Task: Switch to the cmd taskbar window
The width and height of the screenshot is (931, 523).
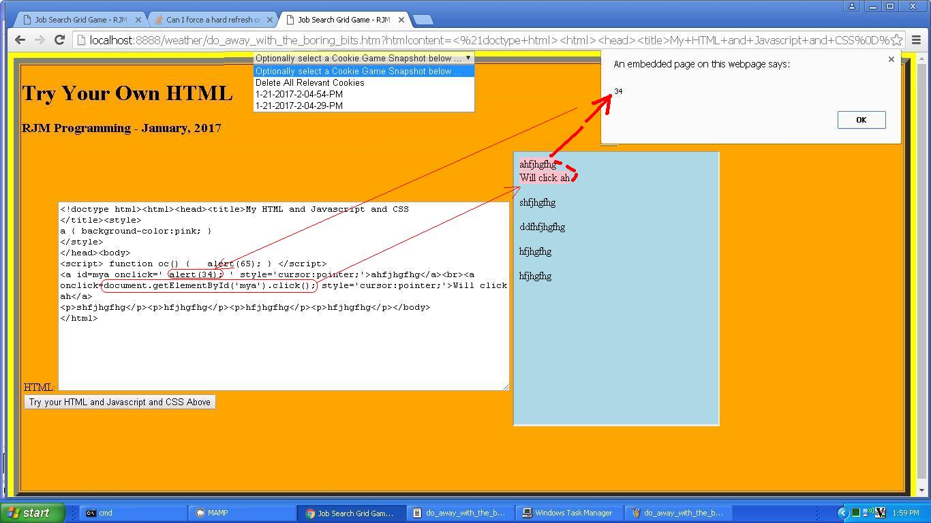Action: tap(132, 513)
